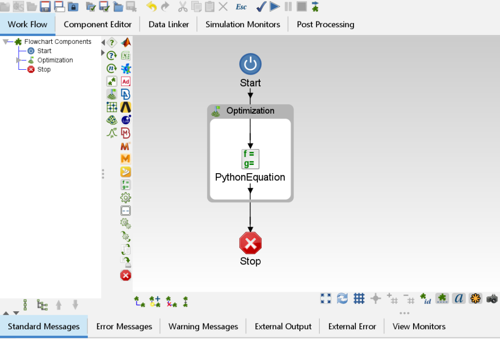Viewport: 500px width, 339px height.
Task: Switch to the Component Editor tab
Action: (98, 24)
